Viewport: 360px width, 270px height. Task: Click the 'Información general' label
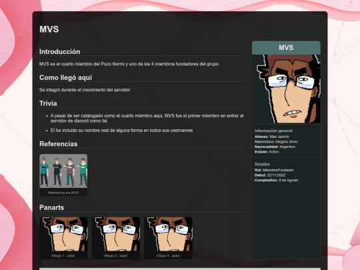click(273, 131)
